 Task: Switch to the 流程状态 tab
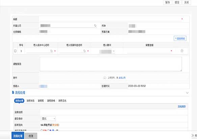tap(30, 101)
